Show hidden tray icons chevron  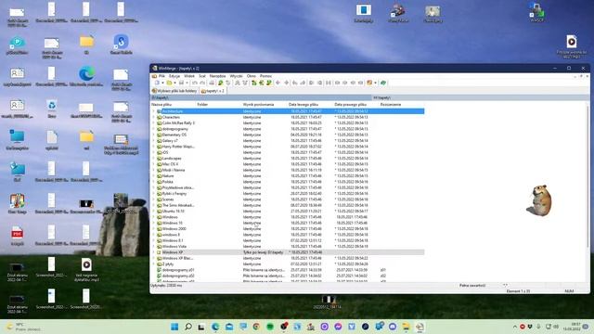click(514, 327)
